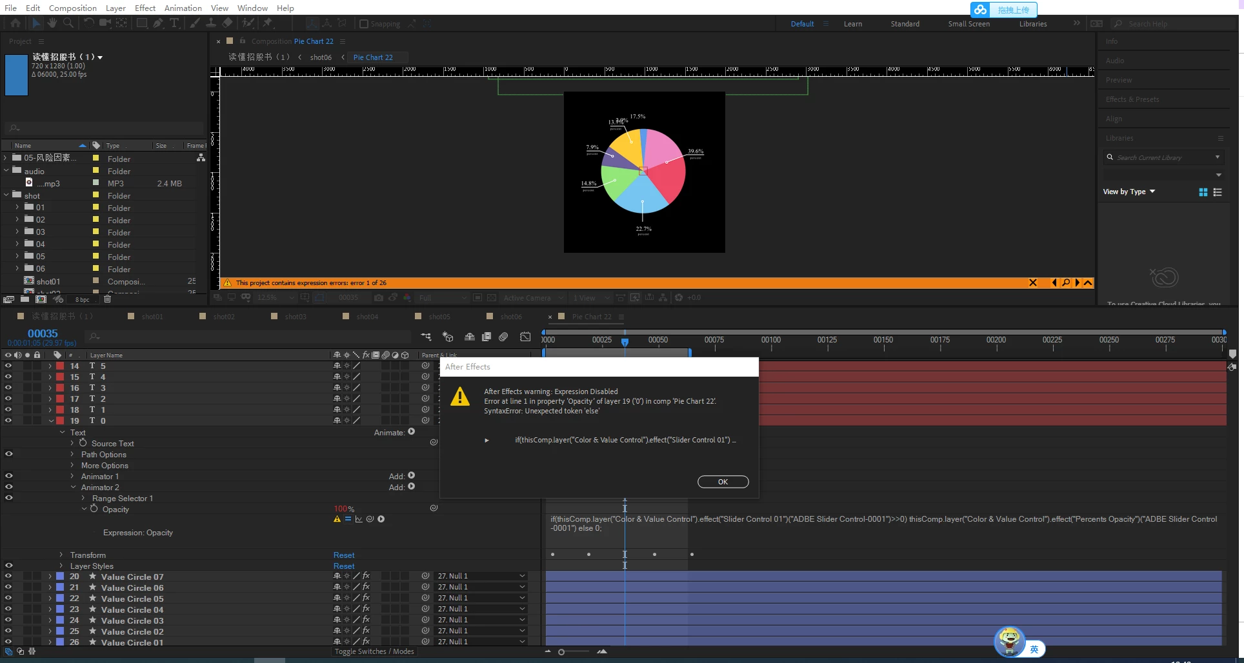The width and height of the screenshot is (1244, 663).
Task: Expand Range Selector 1
Action: click(83, 498)
